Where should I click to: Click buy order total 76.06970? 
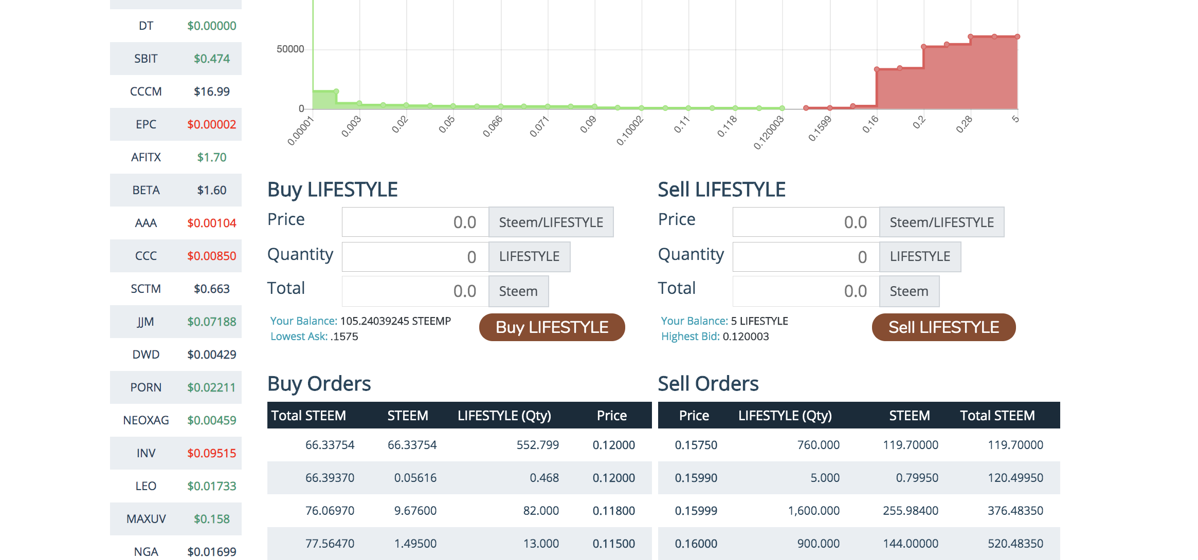330,511
